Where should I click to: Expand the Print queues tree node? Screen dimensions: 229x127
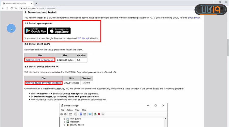[x=64, y=119]
